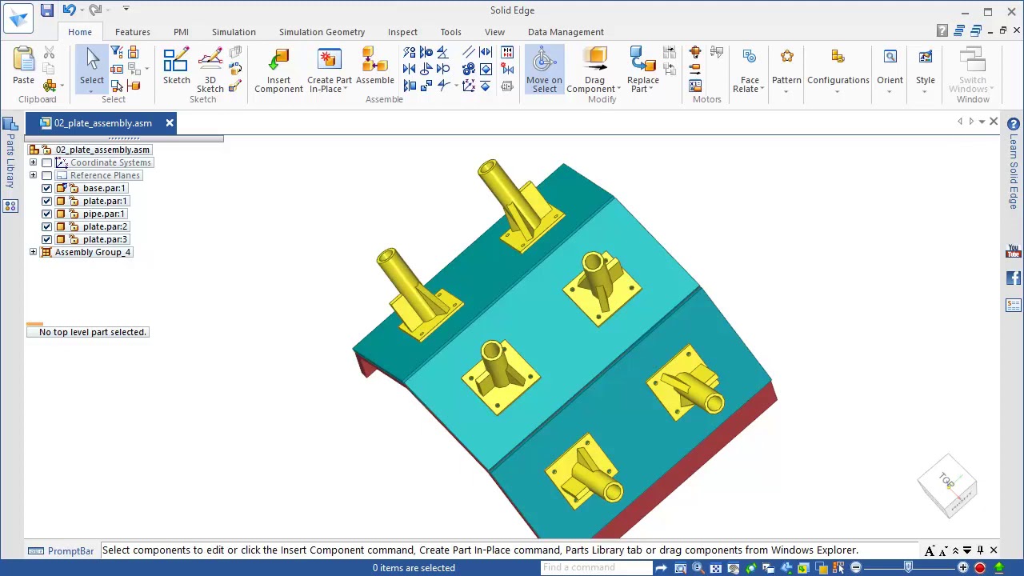1024x576 pixels.
Task: Switch to the Simulation tab
Action: 234,32
